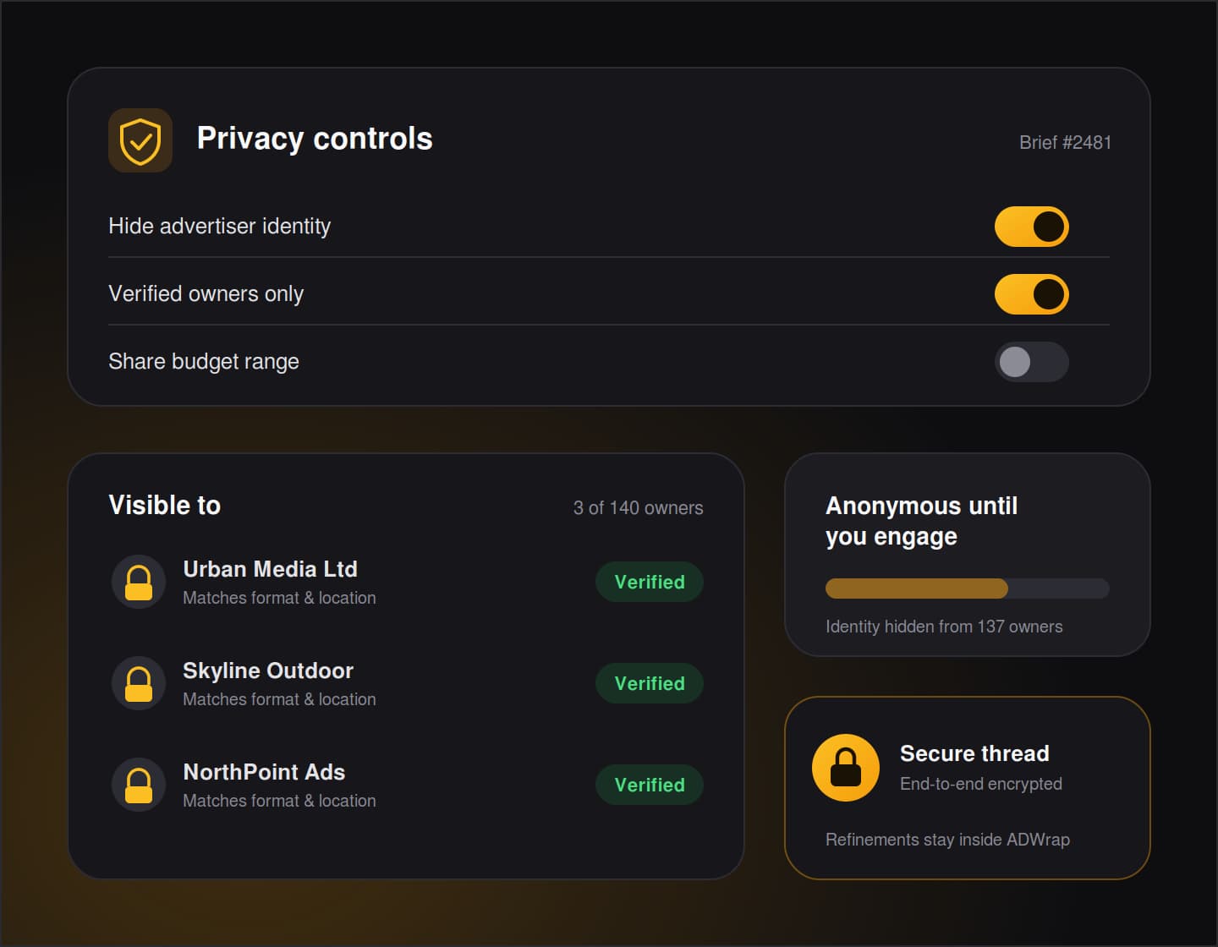
Task: Click the anonymity progress bar
Action: pos(968,588)
